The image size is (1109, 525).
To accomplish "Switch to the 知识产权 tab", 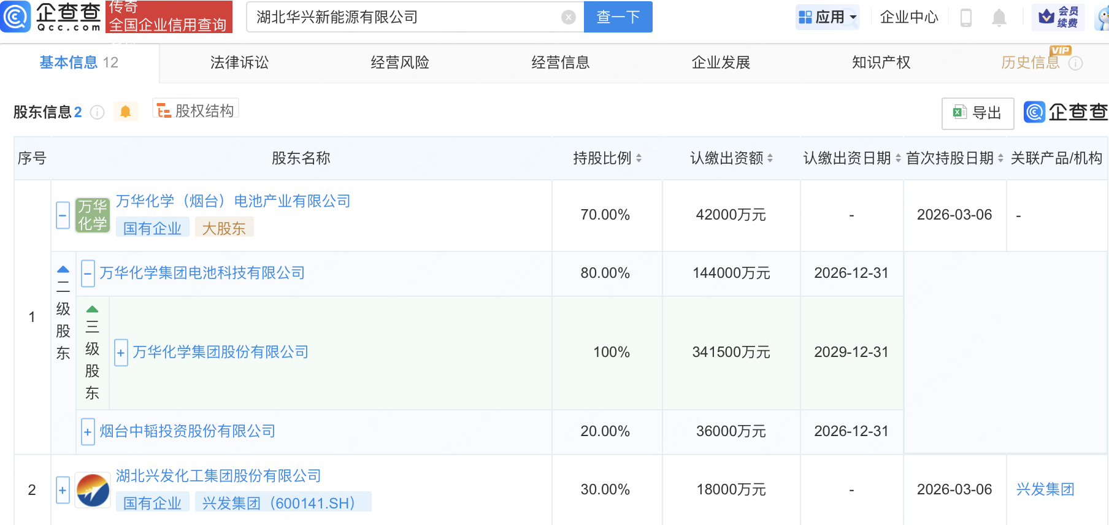I will coord(881,63).
